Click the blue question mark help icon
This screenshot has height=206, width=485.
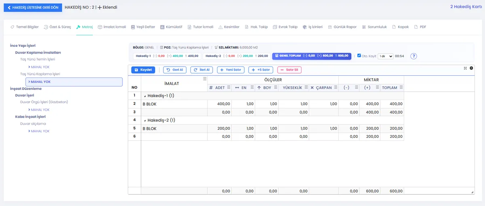(x=413, y=56)
